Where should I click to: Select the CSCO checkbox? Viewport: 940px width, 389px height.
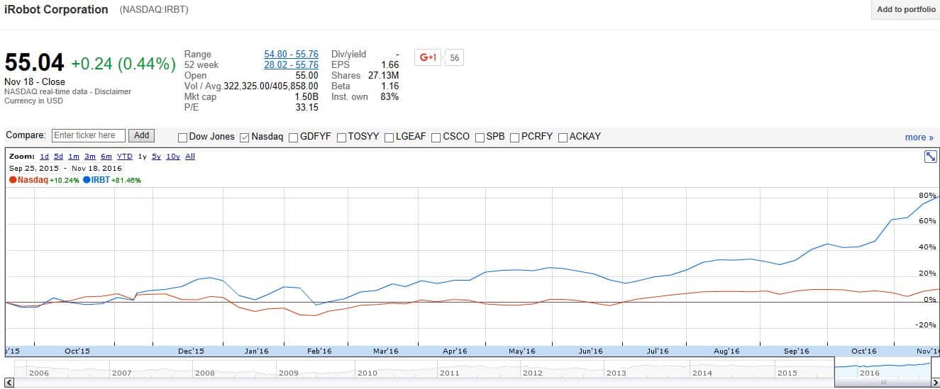436,137
